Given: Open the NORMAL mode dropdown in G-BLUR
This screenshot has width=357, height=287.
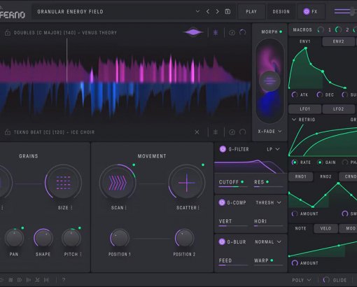Looking at the screenshot, I should tap(268, 242).
